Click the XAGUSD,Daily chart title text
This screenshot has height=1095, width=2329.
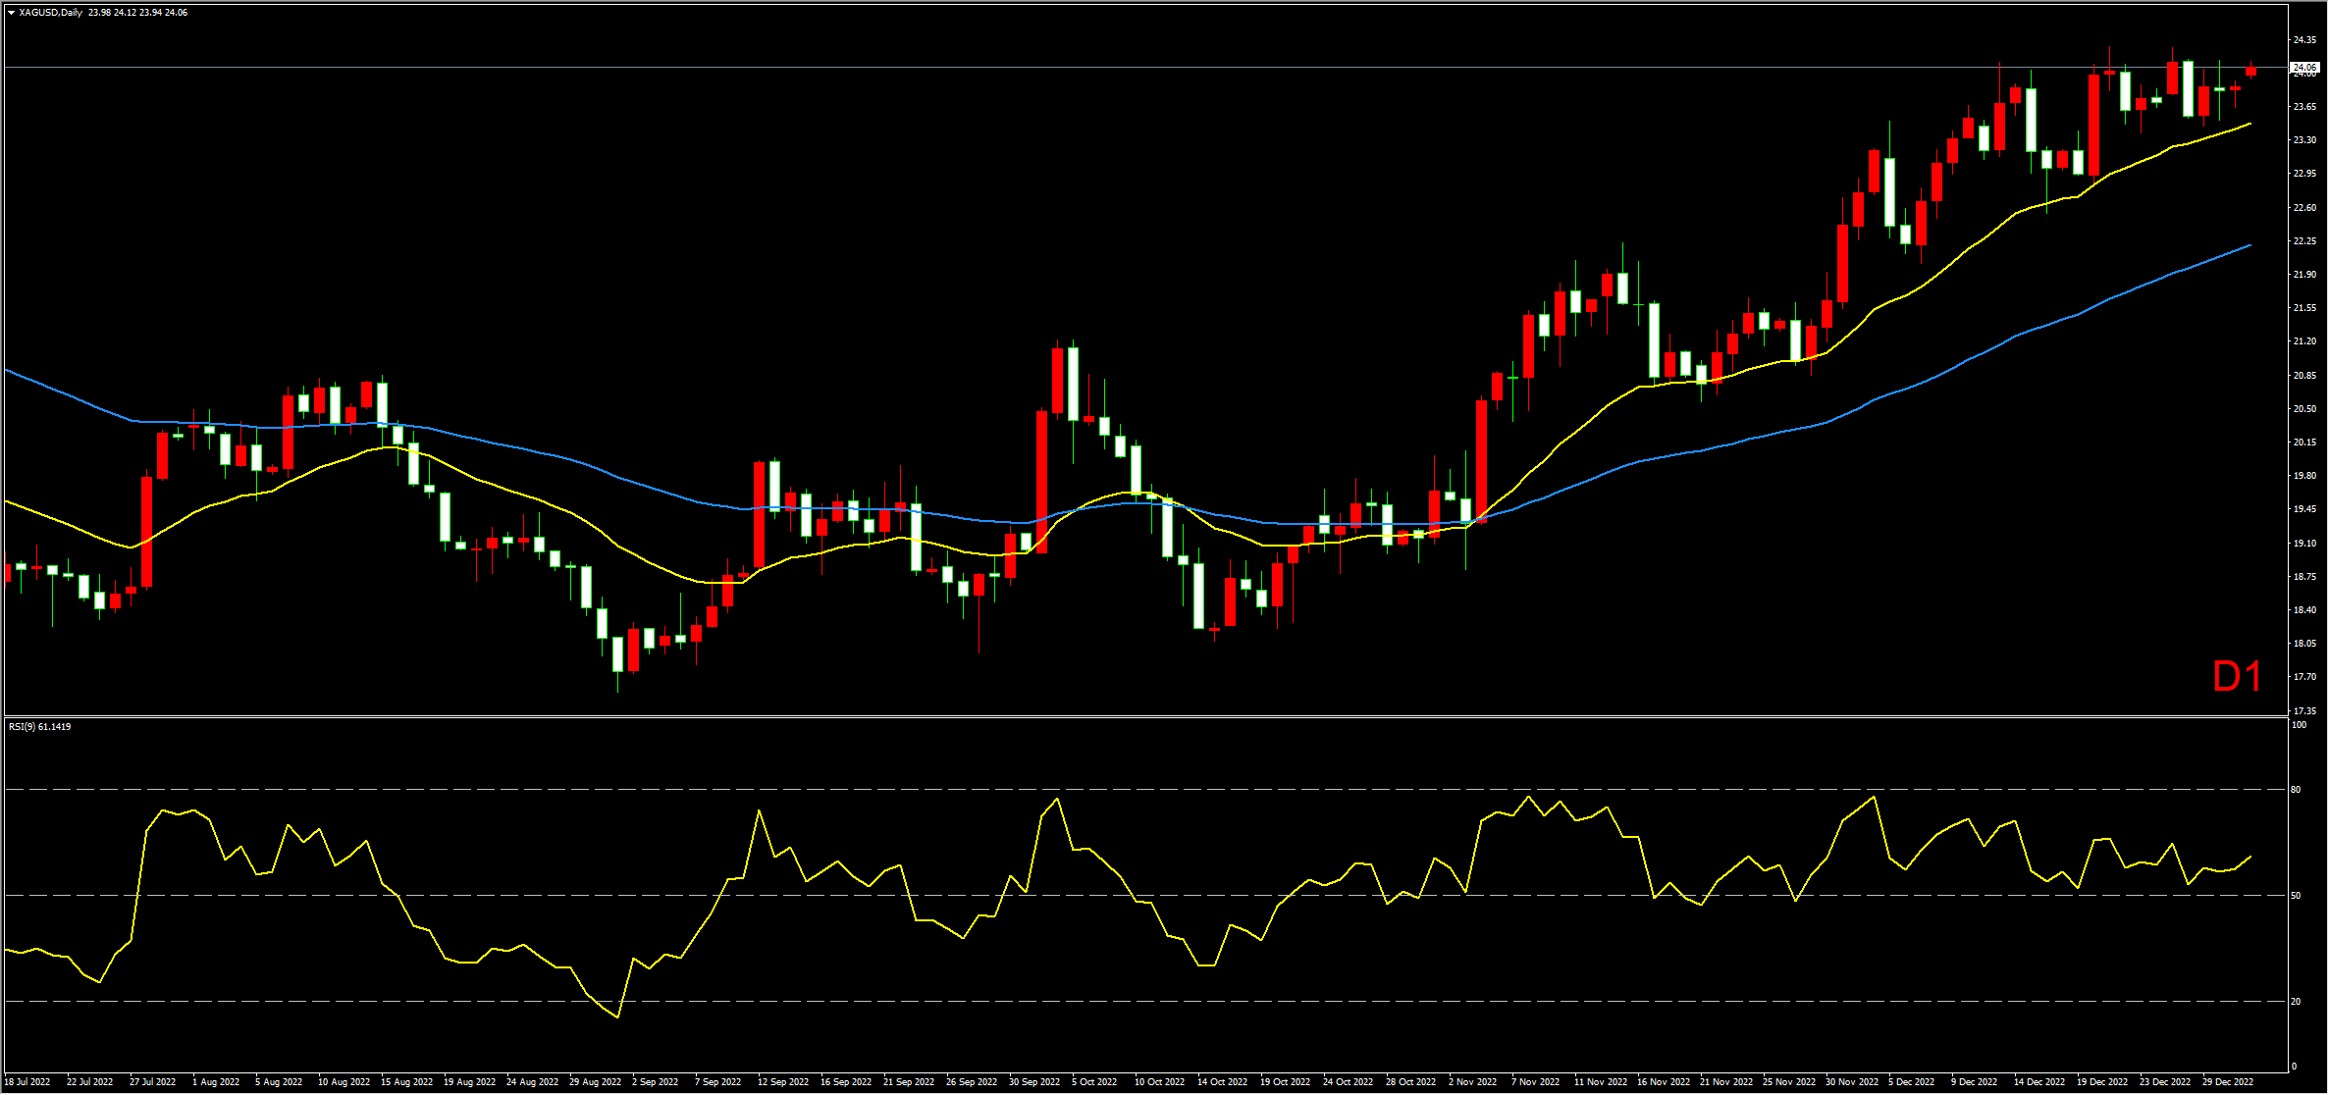[x=50, y=13]
